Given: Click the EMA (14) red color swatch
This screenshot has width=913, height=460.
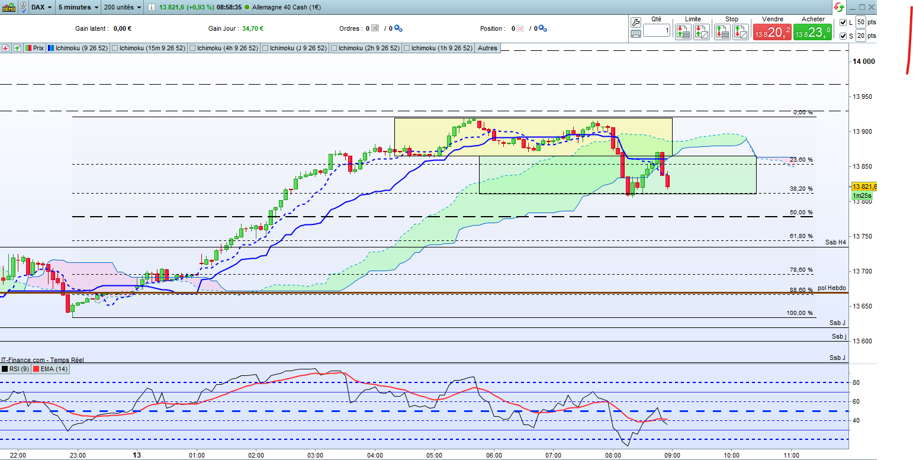Looking at the screenshot, I should tap(36, 369).
